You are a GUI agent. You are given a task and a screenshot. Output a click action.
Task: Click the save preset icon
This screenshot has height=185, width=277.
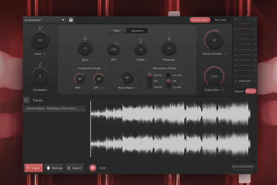[x=71, y=19]
